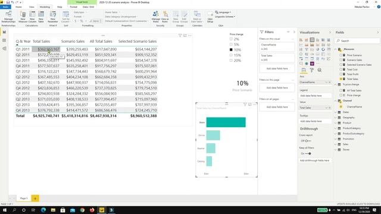Expand the Geography table in Fields
Screen dimensions: 381x214
336,118
